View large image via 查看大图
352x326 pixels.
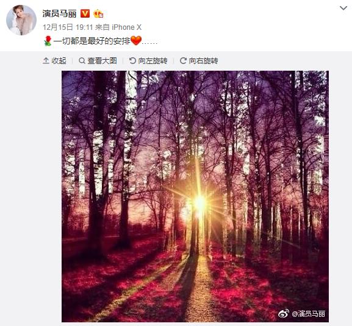click(x=98, y=61)
